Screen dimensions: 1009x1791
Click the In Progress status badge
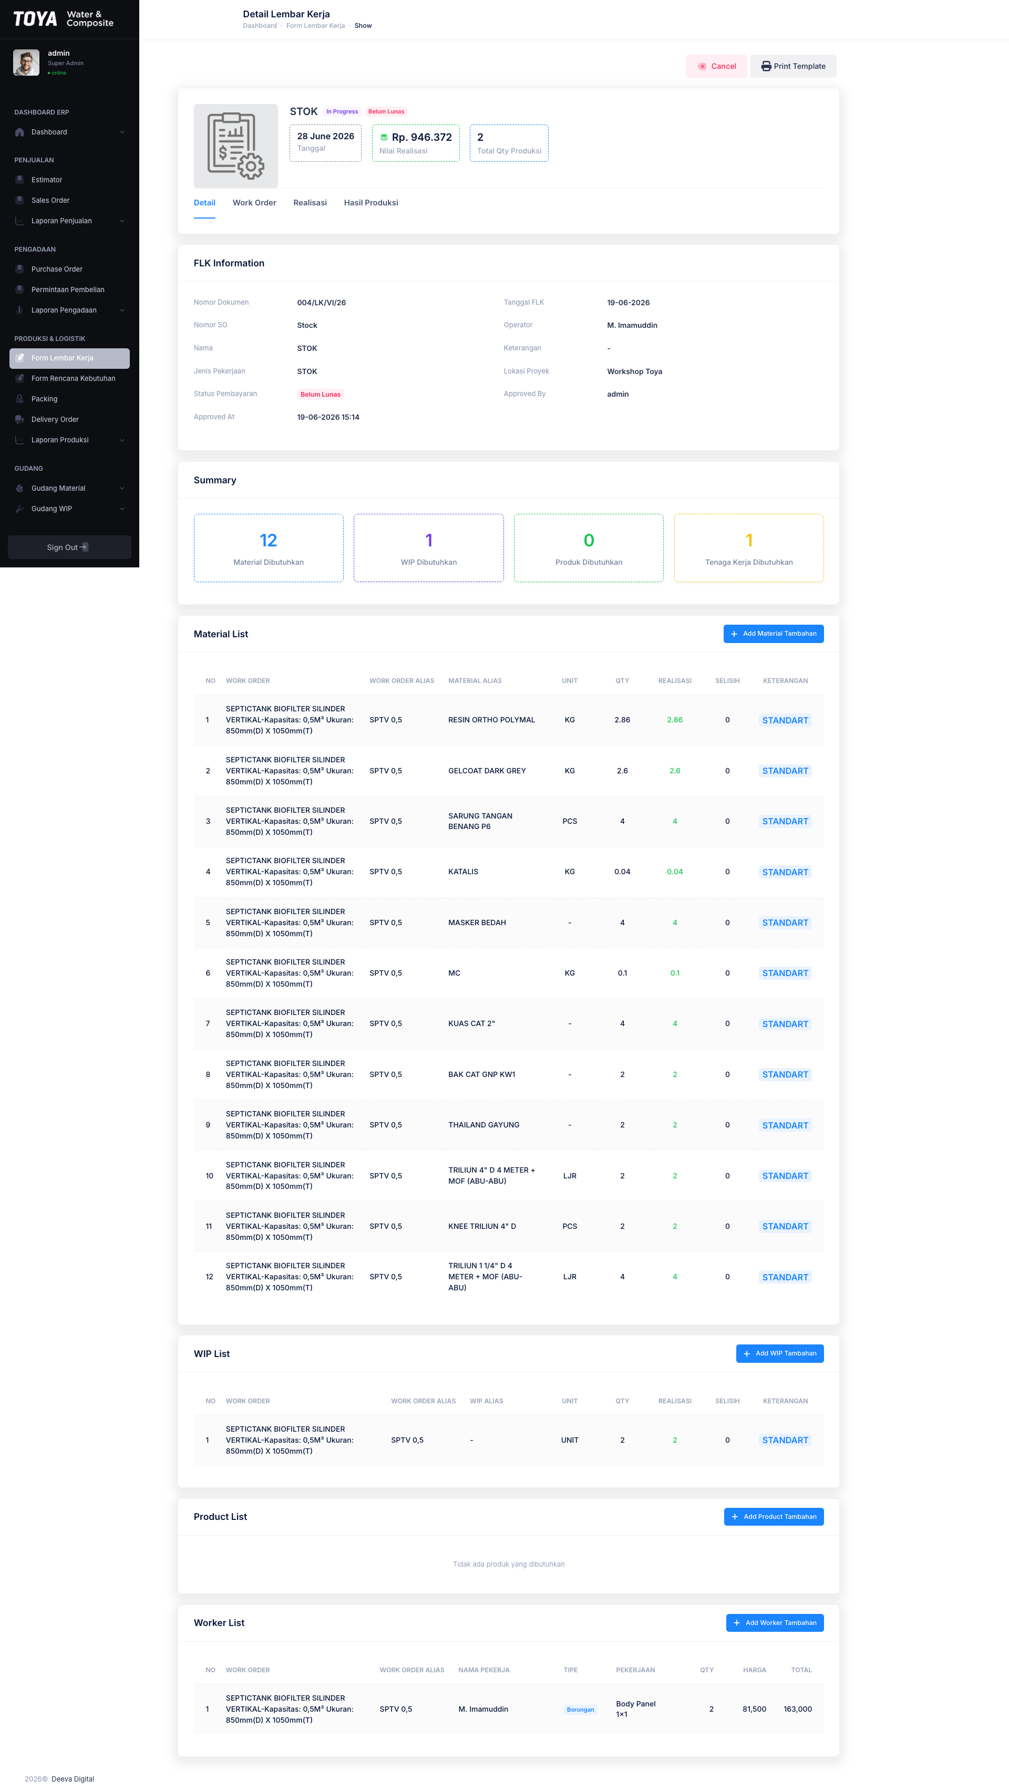[342, 111]
